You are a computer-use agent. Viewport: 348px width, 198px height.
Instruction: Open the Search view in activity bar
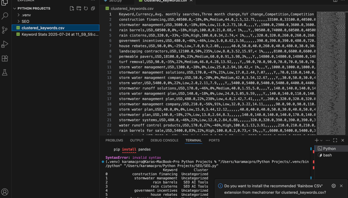(x=5, y=16)
